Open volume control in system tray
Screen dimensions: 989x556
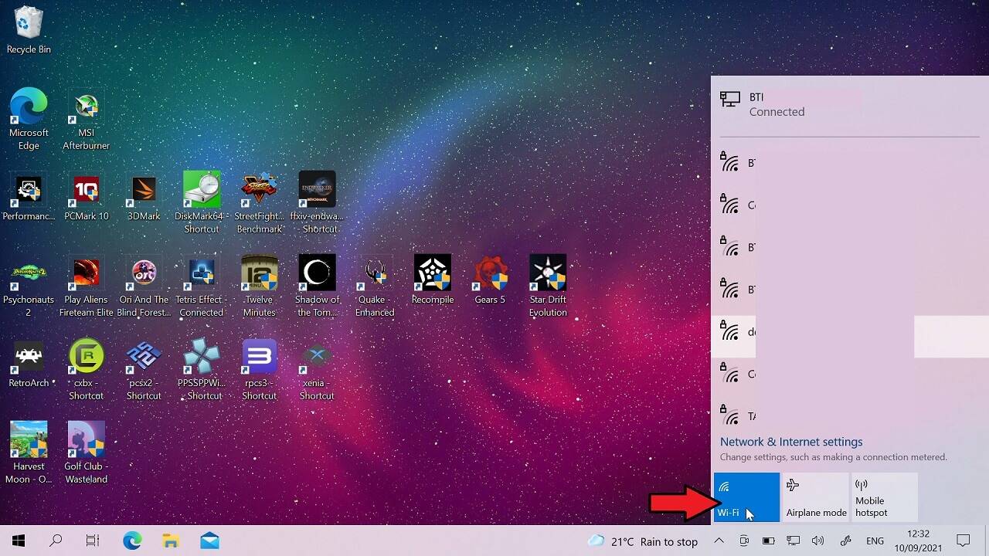point(818,541)
